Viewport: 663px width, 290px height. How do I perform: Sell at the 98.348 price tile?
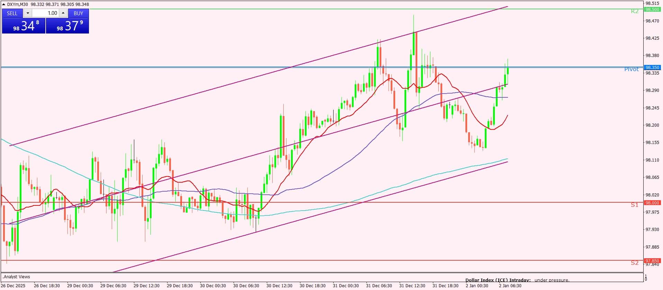click(x=24, y=26)
